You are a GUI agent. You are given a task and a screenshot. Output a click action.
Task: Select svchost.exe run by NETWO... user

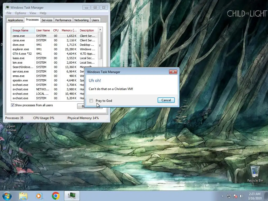[48, 89]
